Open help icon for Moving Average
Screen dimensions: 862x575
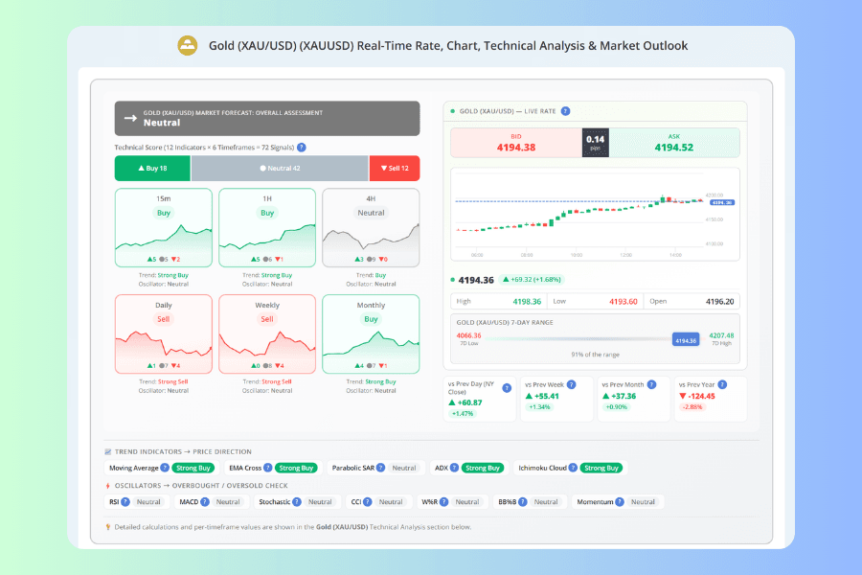(165, 468)
